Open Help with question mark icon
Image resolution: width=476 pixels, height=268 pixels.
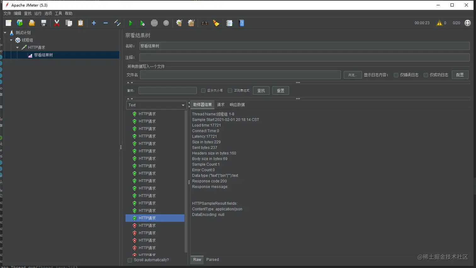click(241, 23)
